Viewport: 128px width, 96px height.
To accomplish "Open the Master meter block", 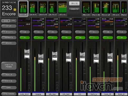I will 124,9.
